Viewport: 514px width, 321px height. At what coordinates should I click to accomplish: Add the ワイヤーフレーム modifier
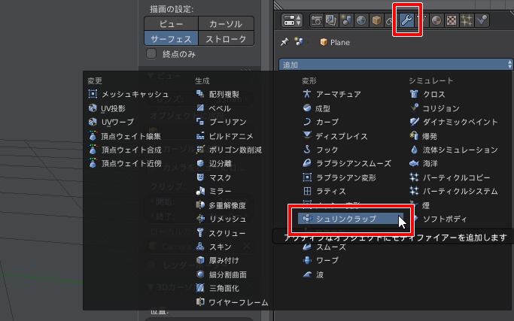click(232, 302)
